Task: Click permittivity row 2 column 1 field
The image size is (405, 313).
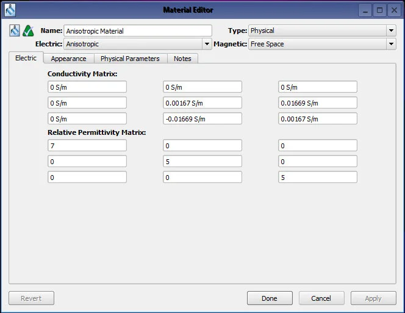Action: (x=87, y=161)
